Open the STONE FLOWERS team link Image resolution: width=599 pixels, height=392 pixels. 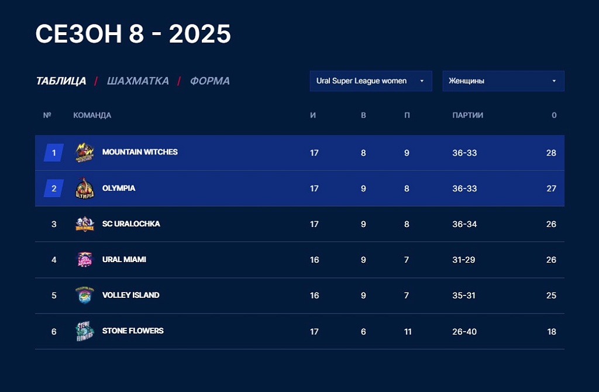(133, 331)
